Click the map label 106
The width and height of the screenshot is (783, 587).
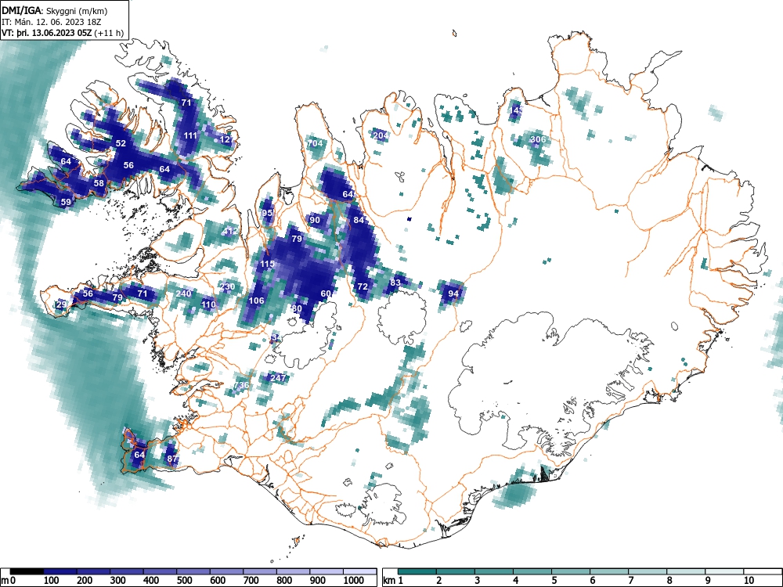[x=256, y=301]
